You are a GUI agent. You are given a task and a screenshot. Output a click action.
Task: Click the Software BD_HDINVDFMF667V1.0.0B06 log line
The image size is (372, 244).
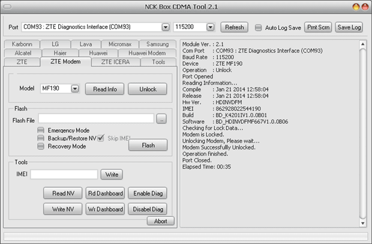[x=235, y=121]
